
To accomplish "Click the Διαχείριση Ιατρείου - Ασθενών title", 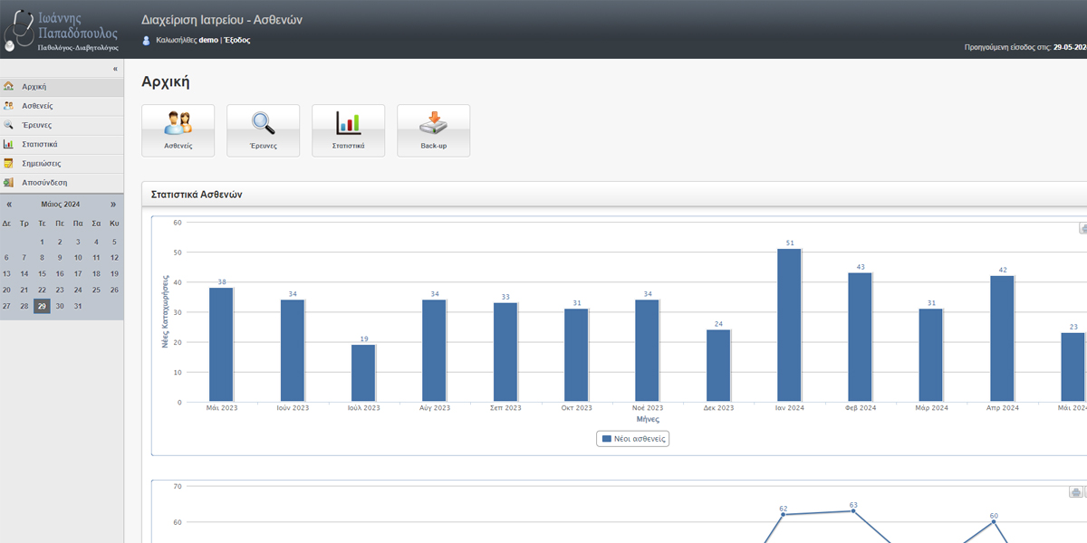I will 222,19.
